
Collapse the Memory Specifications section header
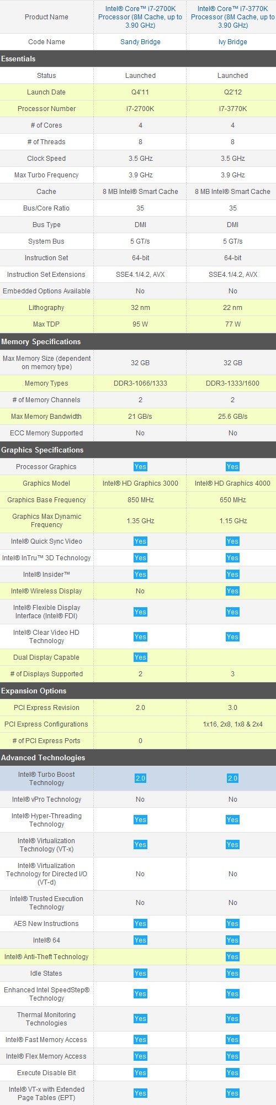coord(138,341)
